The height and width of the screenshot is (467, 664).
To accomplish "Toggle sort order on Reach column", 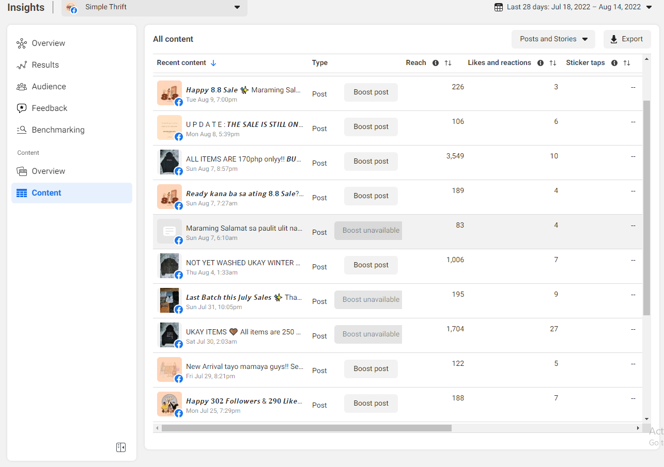I will [448, 63].
